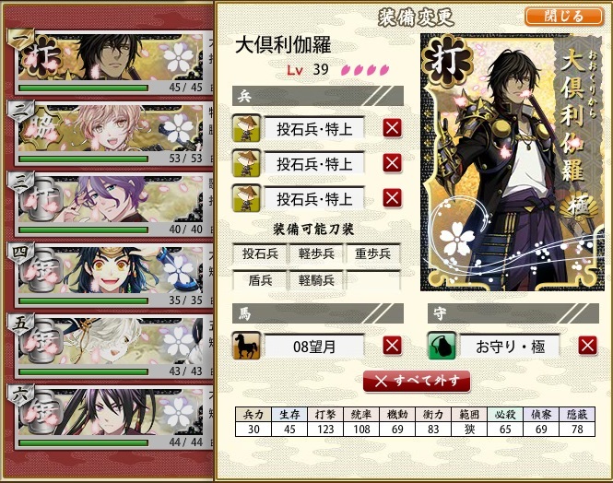The width and height of the screenshot is (613, 483).
Task: Close the equipment panel with 閉じる
Action: (x=563, y=16)
